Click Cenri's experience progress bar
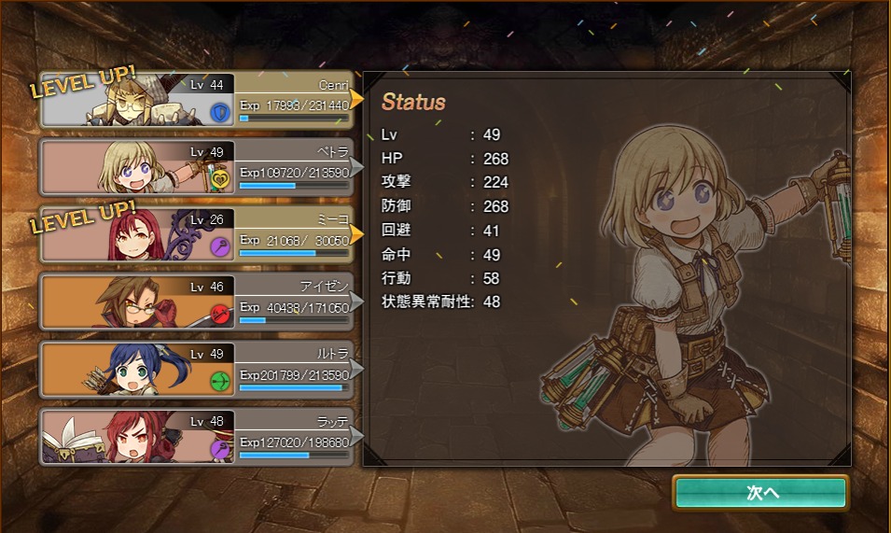 pos(294,119)
